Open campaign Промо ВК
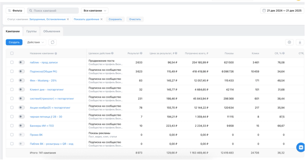 [x=36, y=135]
